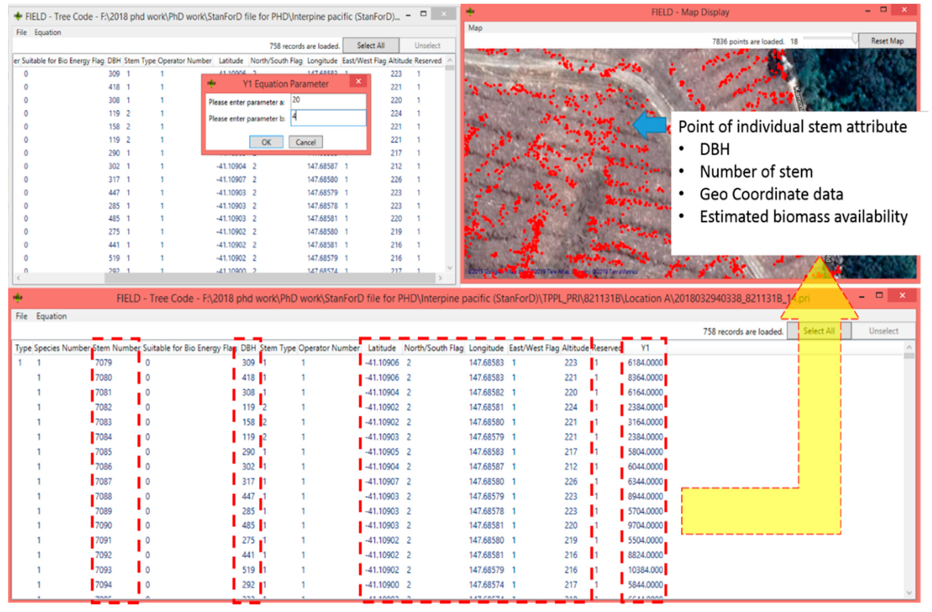
Task: Click DBH value 519 in bottom table
Action: tap(248, 570)
